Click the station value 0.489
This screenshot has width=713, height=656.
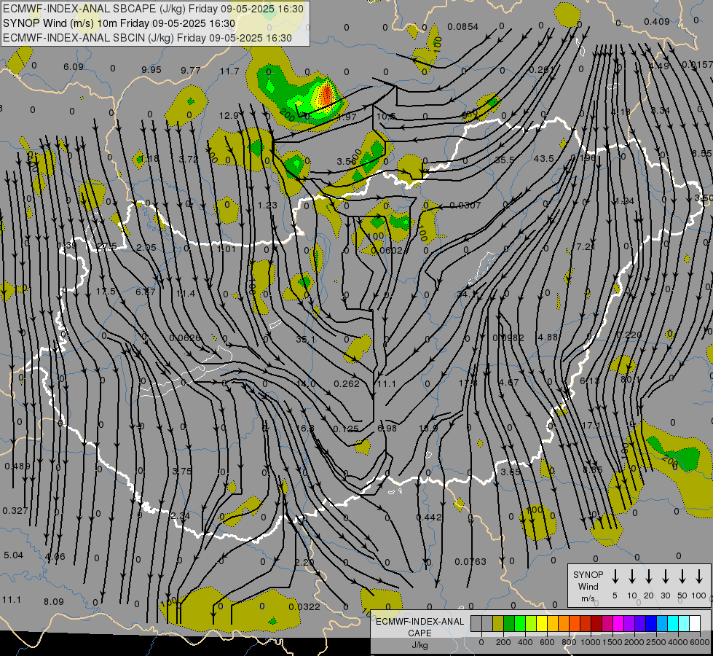(x=17, y=466)
